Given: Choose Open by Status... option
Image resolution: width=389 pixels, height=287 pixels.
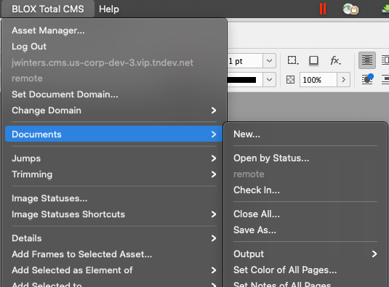Looking at the screenshot, I should tap(305, 158).
